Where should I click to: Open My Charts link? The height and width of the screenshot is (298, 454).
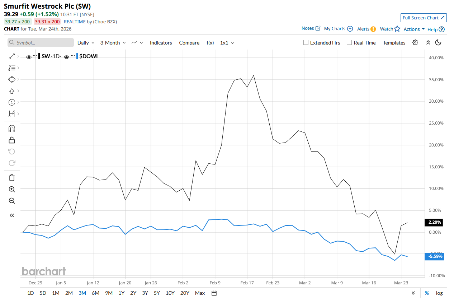coord(338,29)
